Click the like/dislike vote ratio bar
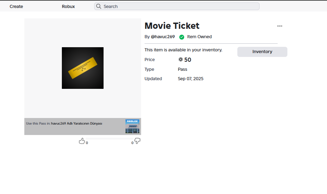Screen dimensions: 327x194 point(109,138)
